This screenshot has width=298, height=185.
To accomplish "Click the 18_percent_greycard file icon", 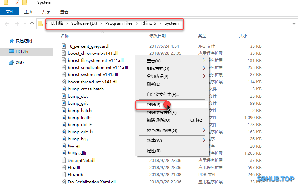I will pos(64,46).
